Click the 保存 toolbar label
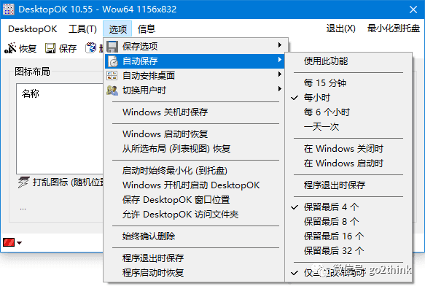 coord(68,49)
